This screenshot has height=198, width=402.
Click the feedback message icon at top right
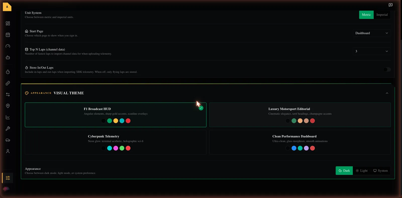point(390,5)
